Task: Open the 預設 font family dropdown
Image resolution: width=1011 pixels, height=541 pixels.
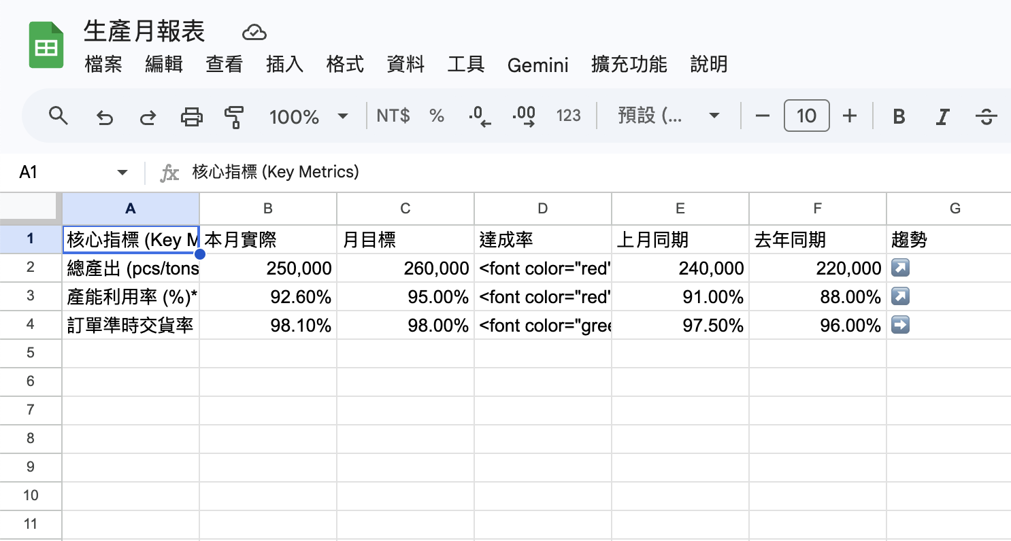Action: pyautogui.click(x=669, y=116)
